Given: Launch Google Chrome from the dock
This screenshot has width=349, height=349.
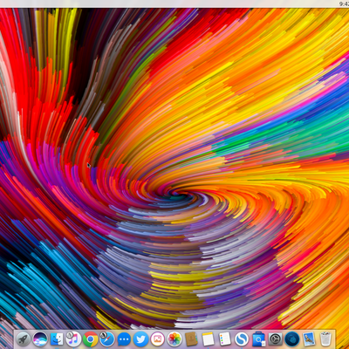Looking at the screenshot, I should 91,339.
